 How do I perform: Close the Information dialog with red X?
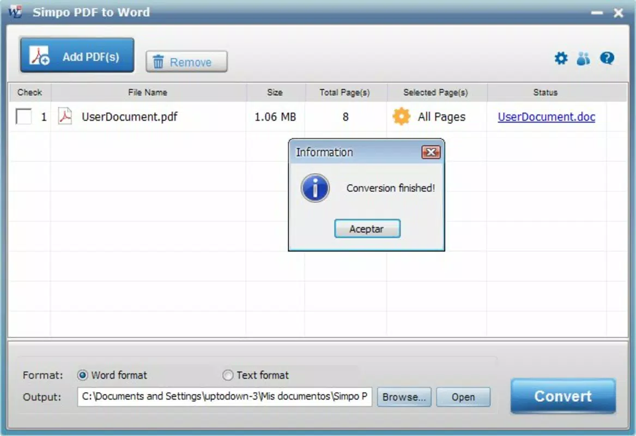[431, 152]
